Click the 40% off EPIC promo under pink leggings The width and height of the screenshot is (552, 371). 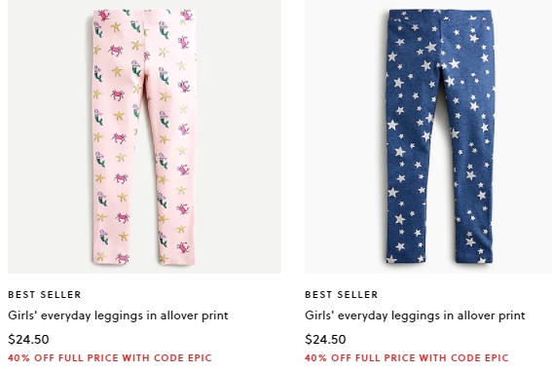coord(110,358)
